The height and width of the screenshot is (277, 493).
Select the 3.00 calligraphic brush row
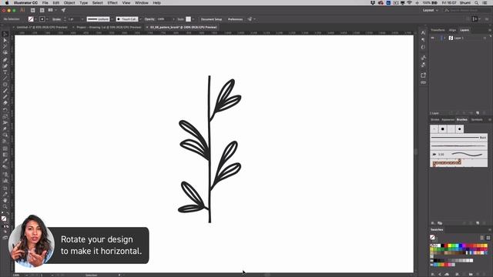coord(459,154)
